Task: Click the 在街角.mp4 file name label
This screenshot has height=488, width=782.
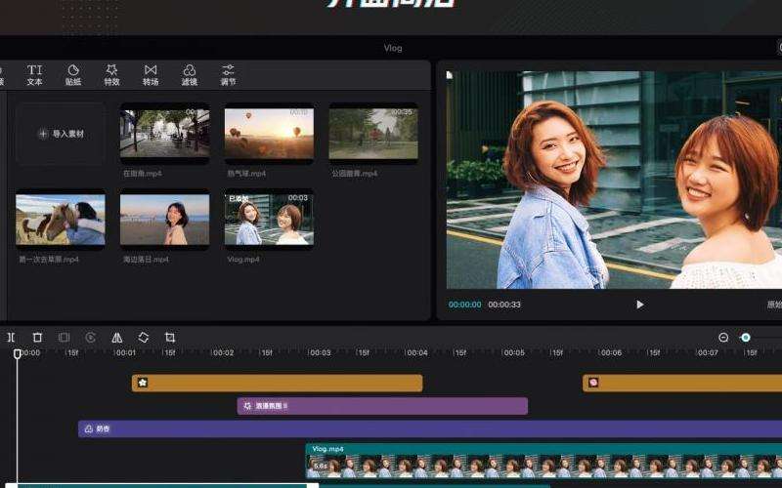Action: click(x=142, y=174)
